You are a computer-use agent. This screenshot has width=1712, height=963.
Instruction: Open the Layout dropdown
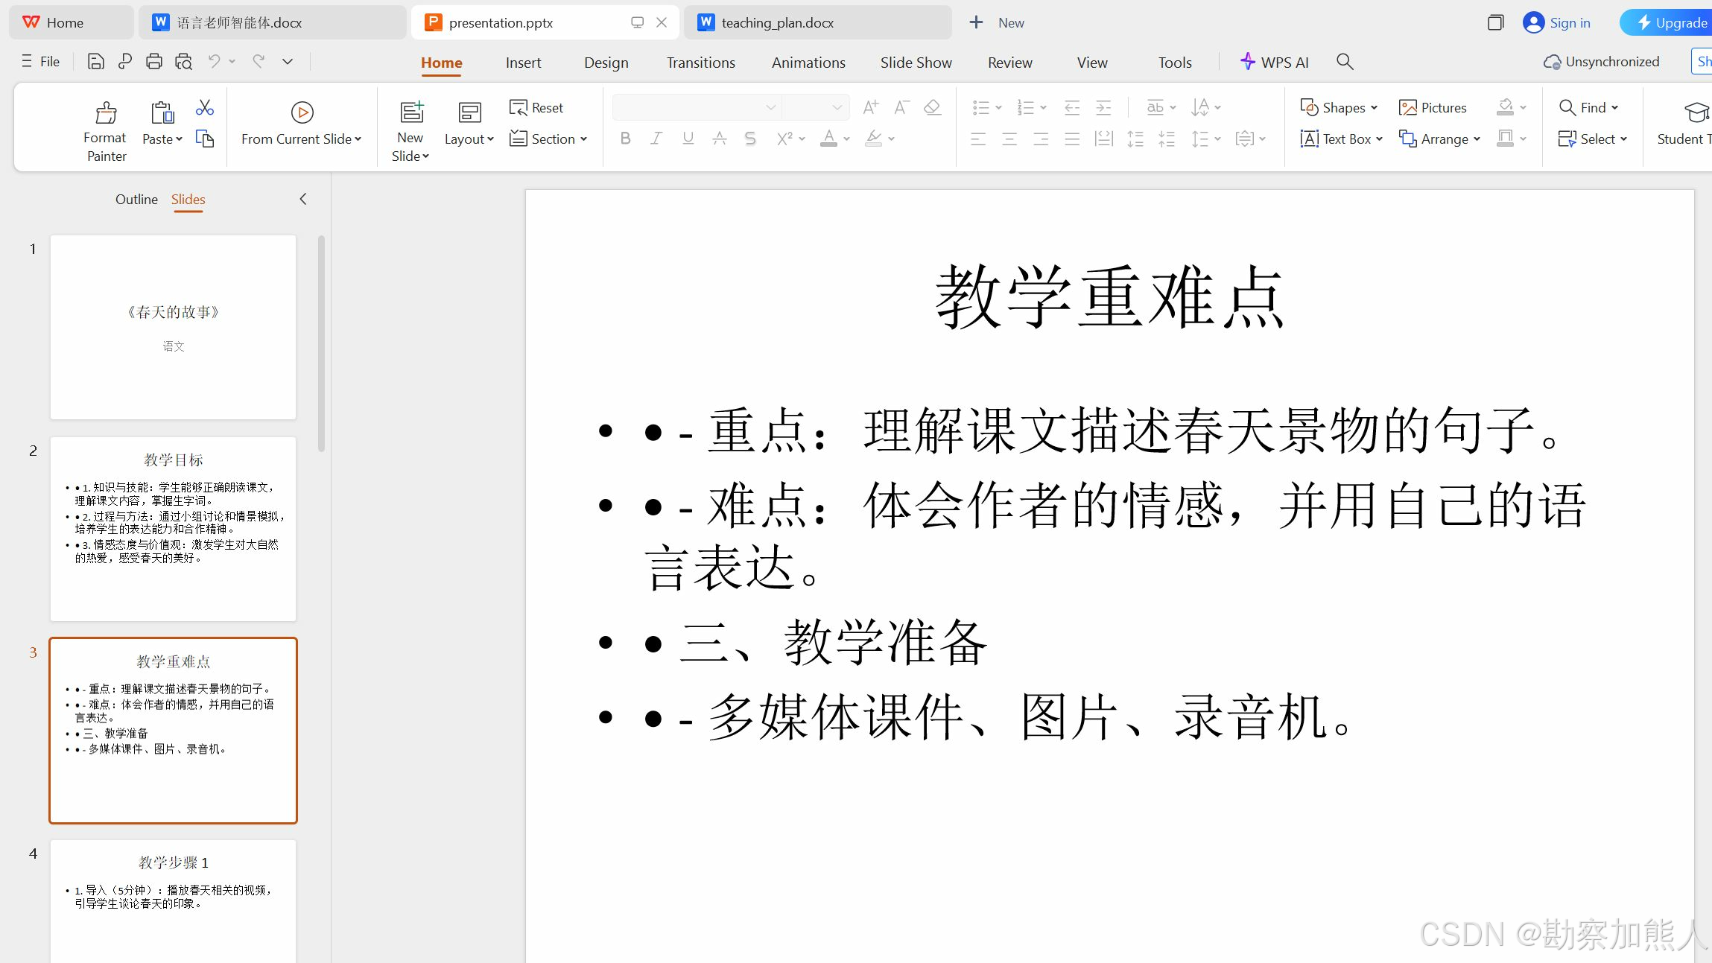click(x=469, y=139)
